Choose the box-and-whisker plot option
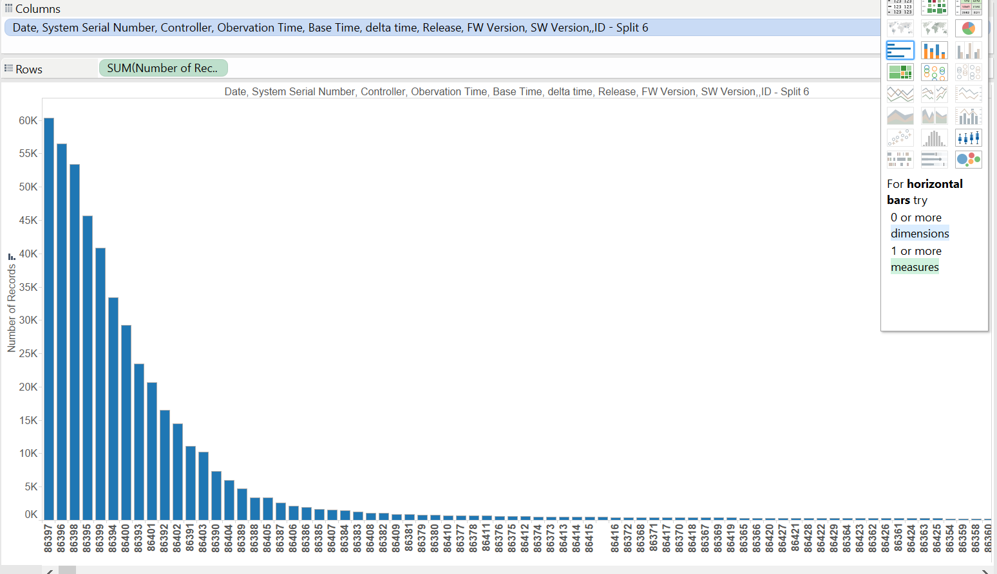Viewport: 997px width, 574px height. coord(968,138)
